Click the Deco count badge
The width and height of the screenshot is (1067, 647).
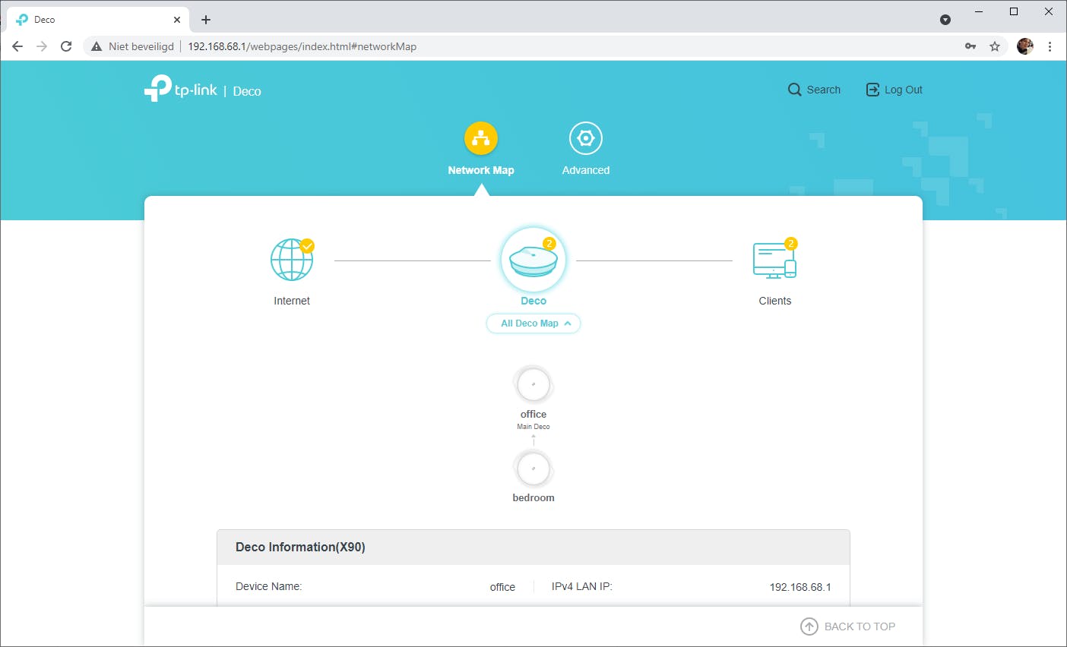click(549, 244)
